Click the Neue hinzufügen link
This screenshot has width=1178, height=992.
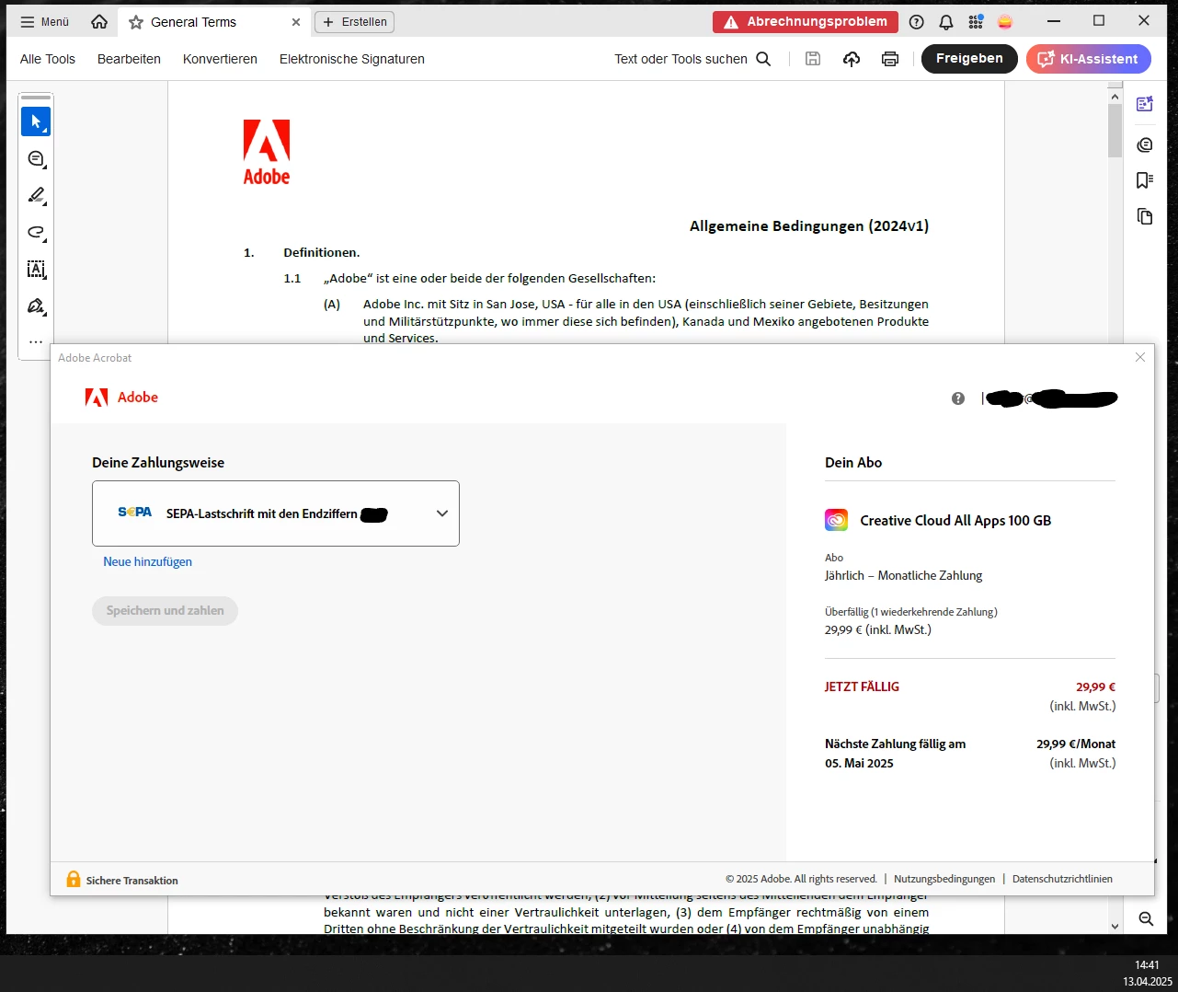(148, 561)
